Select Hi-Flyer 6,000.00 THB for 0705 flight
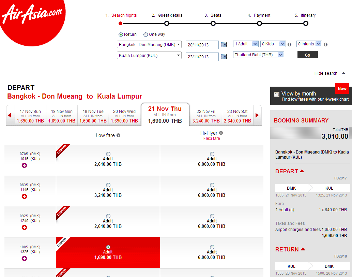Viewport: 352px width, 277px height. coord(212,154)
